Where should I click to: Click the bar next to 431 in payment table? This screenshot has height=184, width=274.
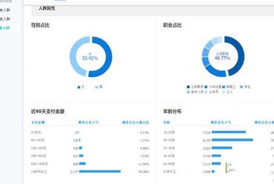click(x=81, y=156)
